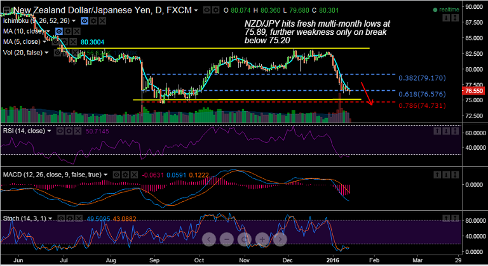Expand the symbol title dropdown arrow
This screenshot has height=266, width=488.
point(196,11)
